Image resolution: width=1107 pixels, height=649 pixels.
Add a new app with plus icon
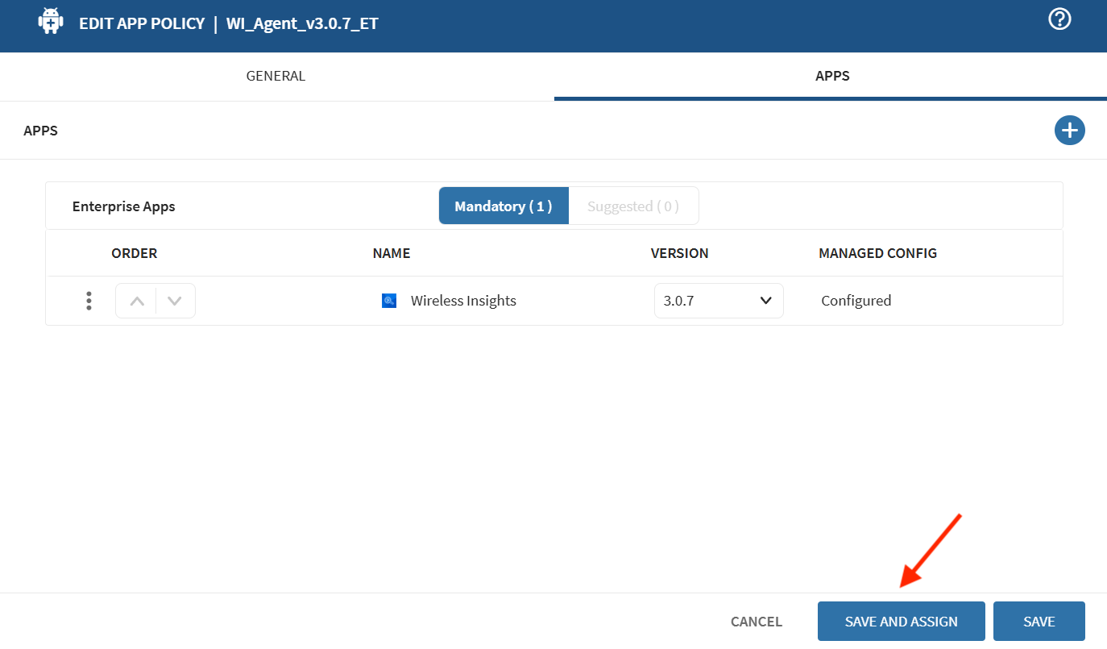coord(1070,131)
